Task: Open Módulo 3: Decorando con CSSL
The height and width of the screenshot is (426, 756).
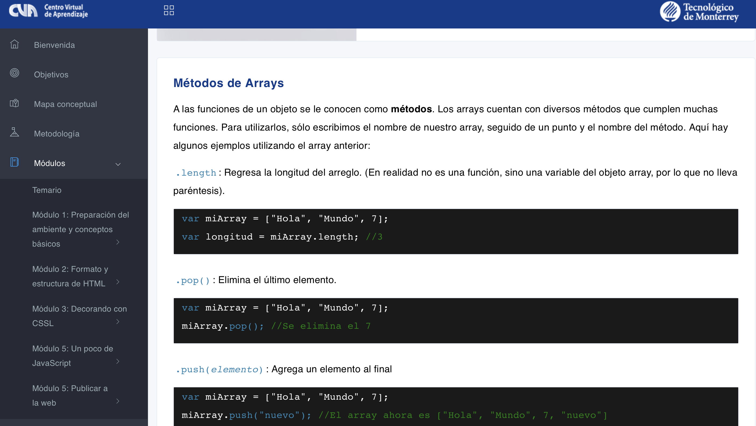Action: pos(80,316)
